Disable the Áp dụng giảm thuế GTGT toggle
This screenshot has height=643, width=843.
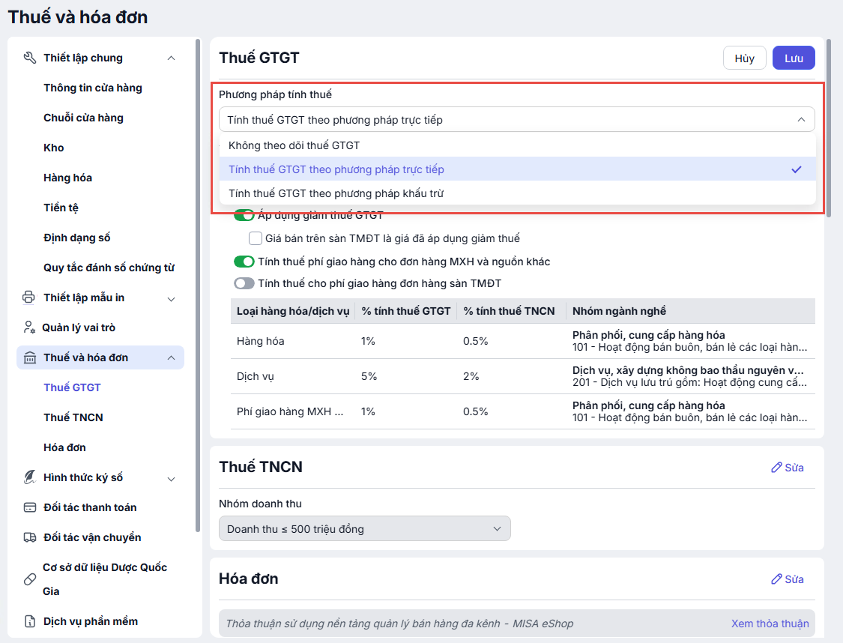tap(244, 215)
